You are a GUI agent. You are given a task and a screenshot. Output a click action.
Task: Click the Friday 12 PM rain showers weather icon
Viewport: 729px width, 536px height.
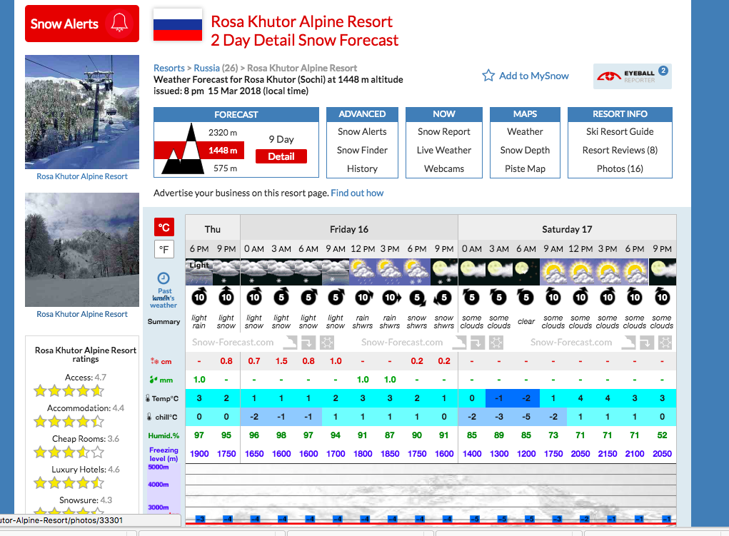point(363,272)
